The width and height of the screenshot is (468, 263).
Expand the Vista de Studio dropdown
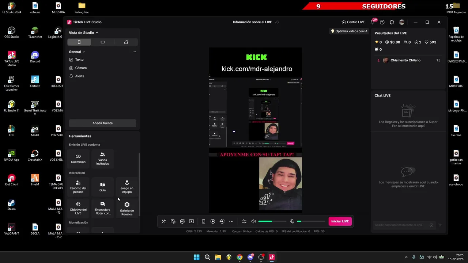(84, 33)
